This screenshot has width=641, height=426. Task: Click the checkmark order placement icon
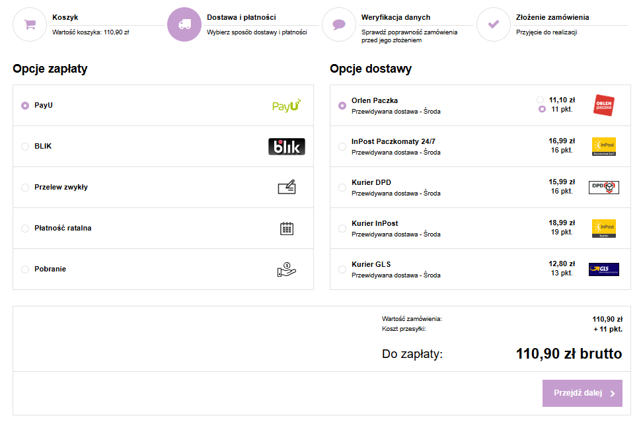493,24
